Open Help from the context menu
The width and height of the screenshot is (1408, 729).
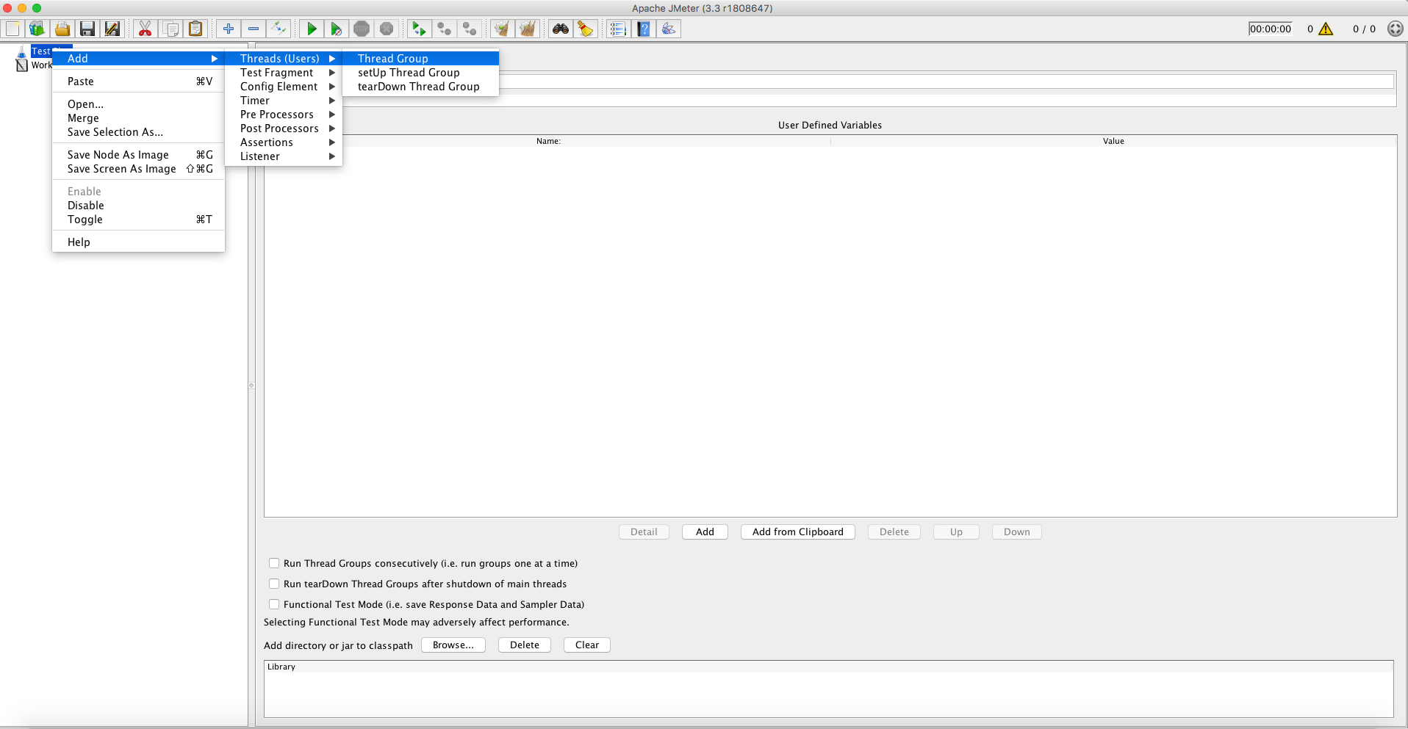pyautogui.click(x=138, y=242)
